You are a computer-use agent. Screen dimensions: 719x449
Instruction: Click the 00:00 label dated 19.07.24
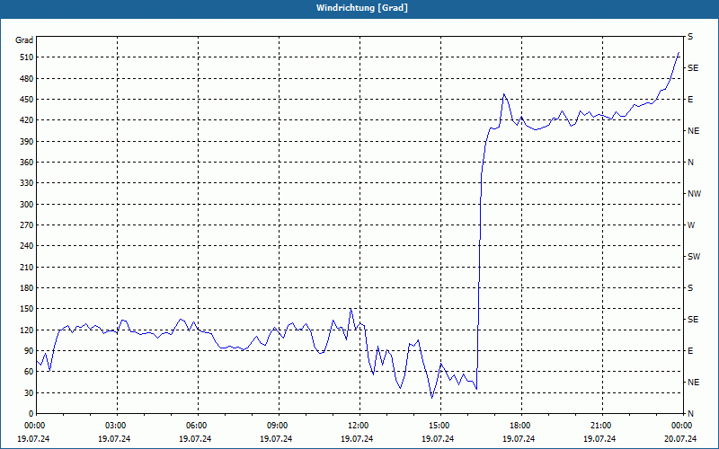tap(33, 426)
